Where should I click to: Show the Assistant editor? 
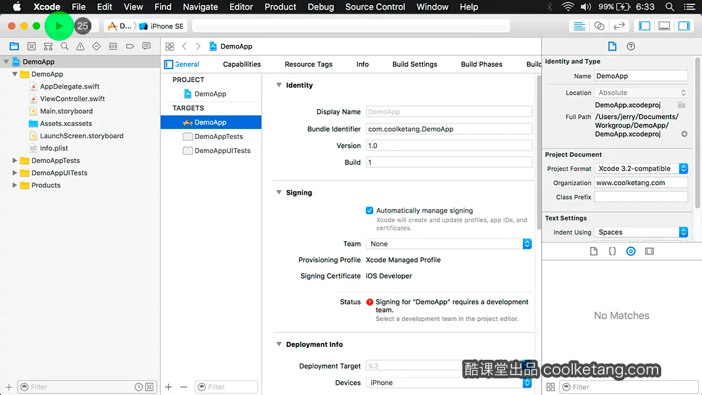point(599,26)
